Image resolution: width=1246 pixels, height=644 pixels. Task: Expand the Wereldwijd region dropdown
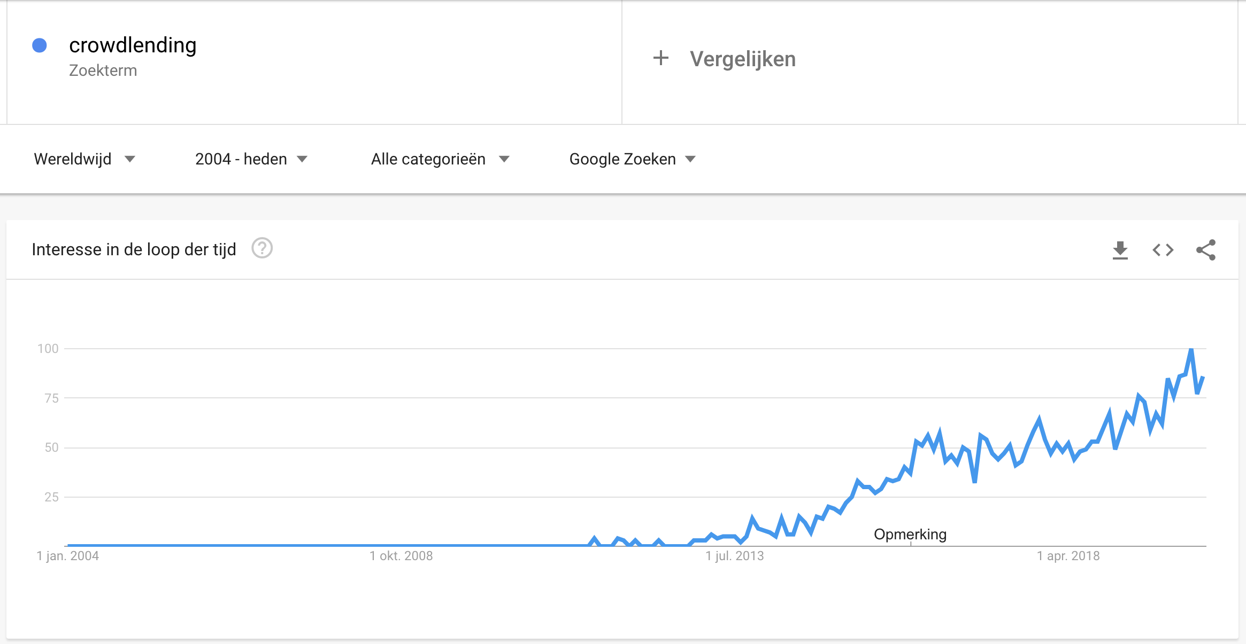pos(84,159)
